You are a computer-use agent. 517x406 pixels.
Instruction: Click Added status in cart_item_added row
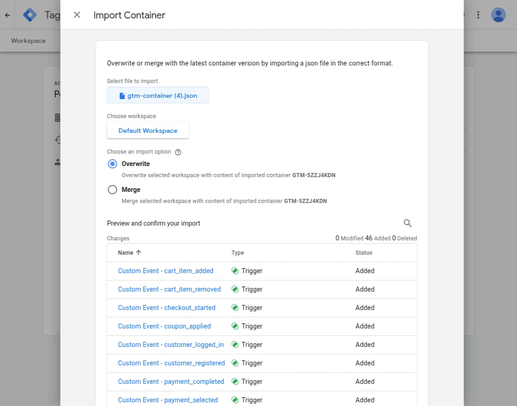[365, 271]
